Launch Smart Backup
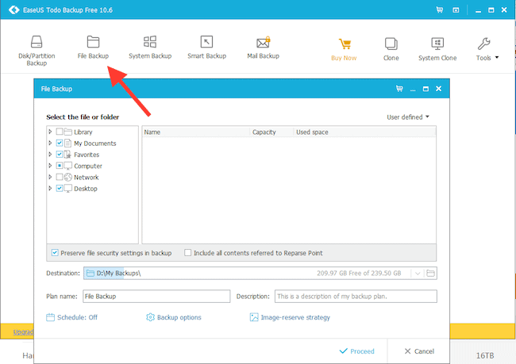 coord(206,47)
